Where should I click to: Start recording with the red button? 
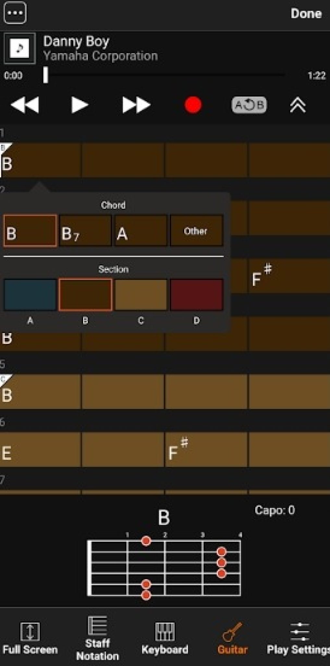pos(193,105)
